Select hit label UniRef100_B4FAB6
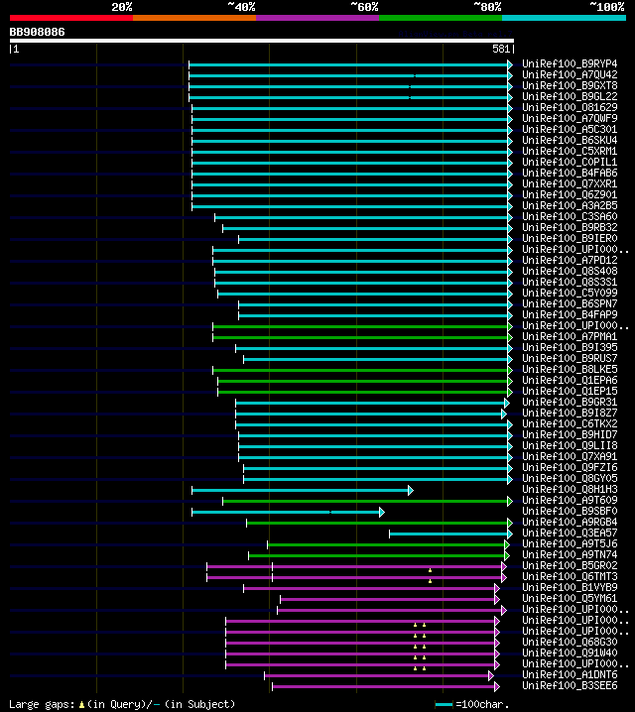Viewport: 635px width, 712px height. pos(570,173)
